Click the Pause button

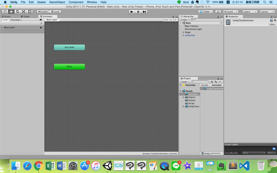138,12
